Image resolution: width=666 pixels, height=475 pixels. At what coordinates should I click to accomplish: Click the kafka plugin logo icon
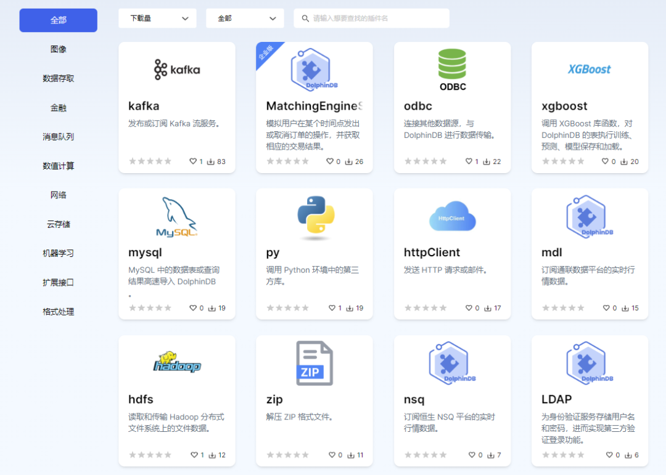(177, 69)
